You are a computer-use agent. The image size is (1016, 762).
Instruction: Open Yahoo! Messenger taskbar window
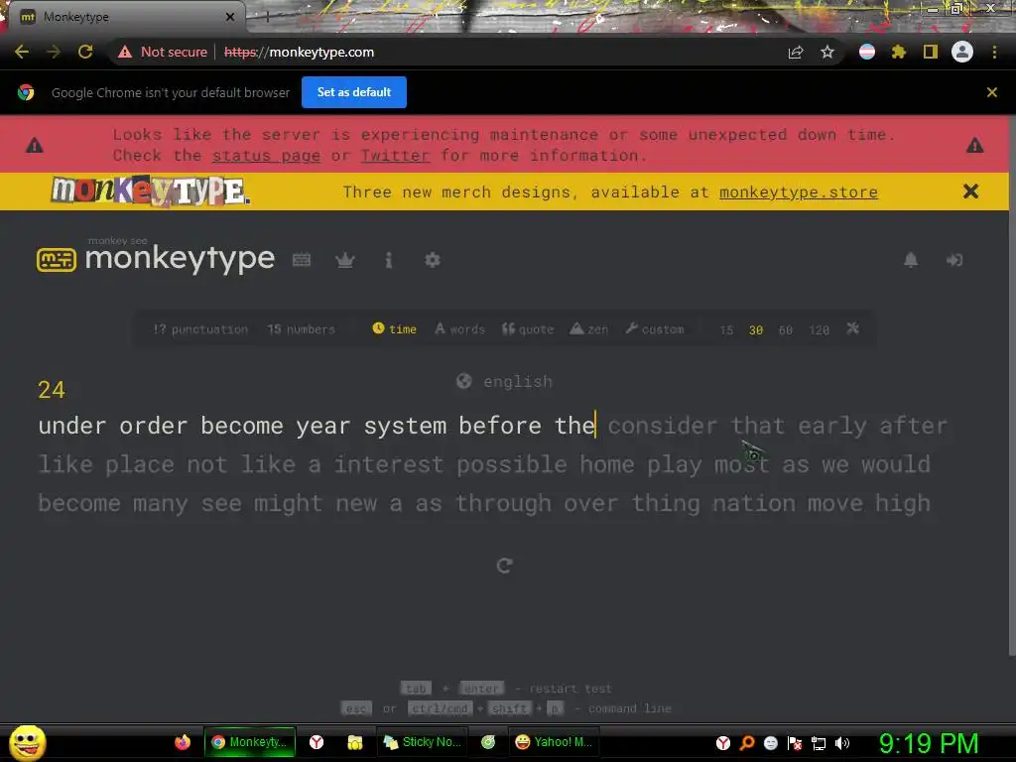pos(554,742)
